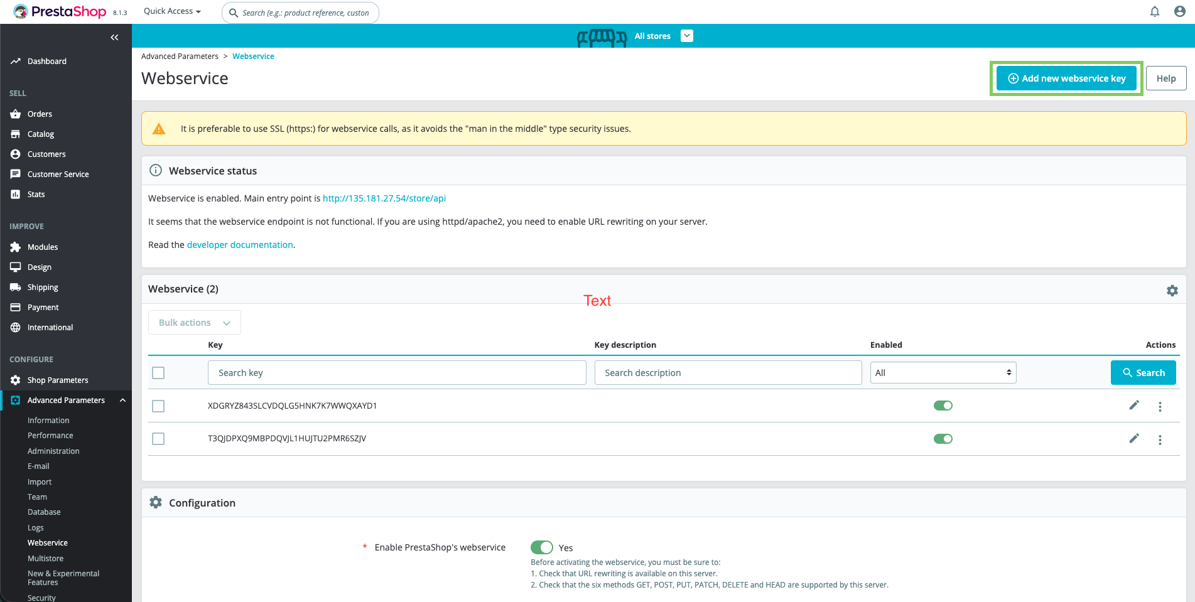
Task: Edit the T3QJDPXQ9 key with pencil icon
Action: pos(1133,439)
